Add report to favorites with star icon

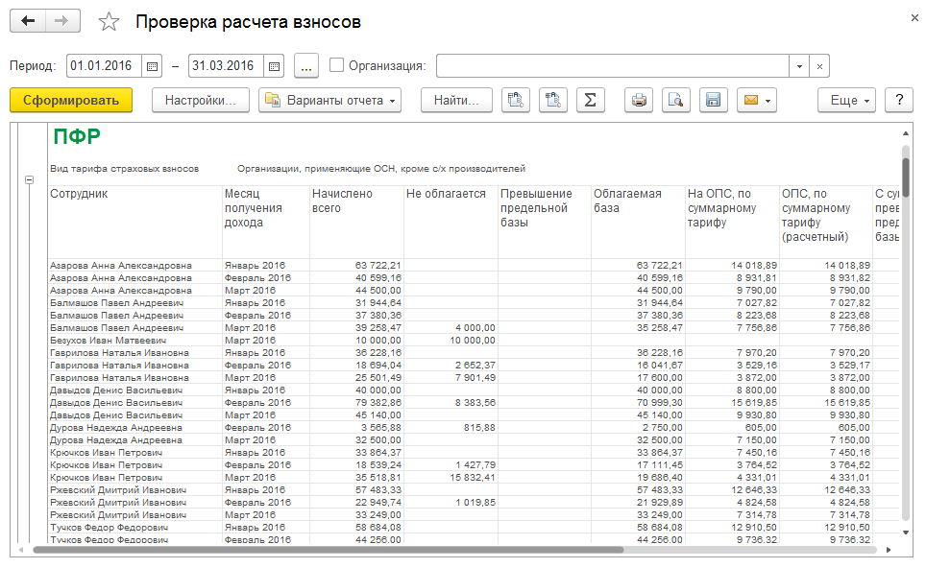pos(110,22)
